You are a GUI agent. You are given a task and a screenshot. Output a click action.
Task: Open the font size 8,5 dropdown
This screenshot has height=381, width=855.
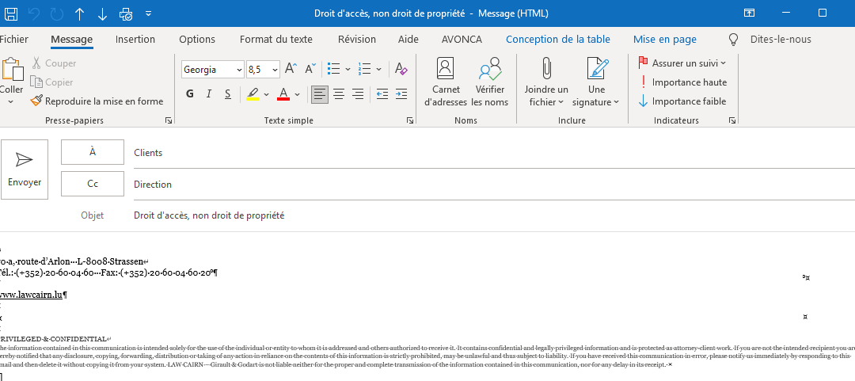pyautogui.click(x=274, y=70)
